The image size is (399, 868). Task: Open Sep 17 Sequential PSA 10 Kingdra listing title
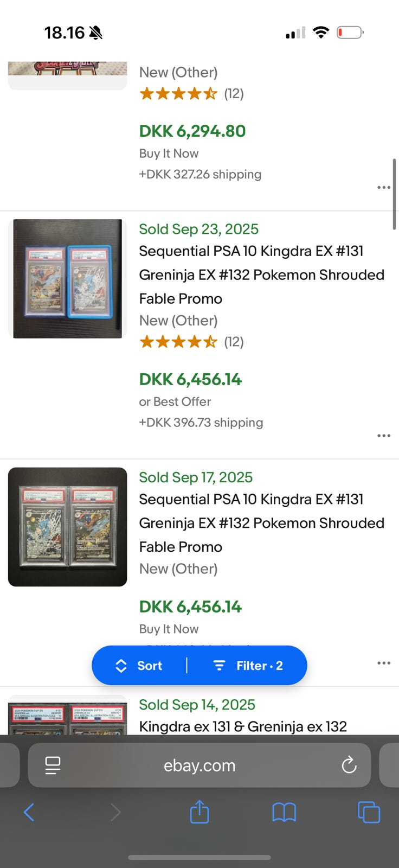pyautogui.click(x=261, y=522)
